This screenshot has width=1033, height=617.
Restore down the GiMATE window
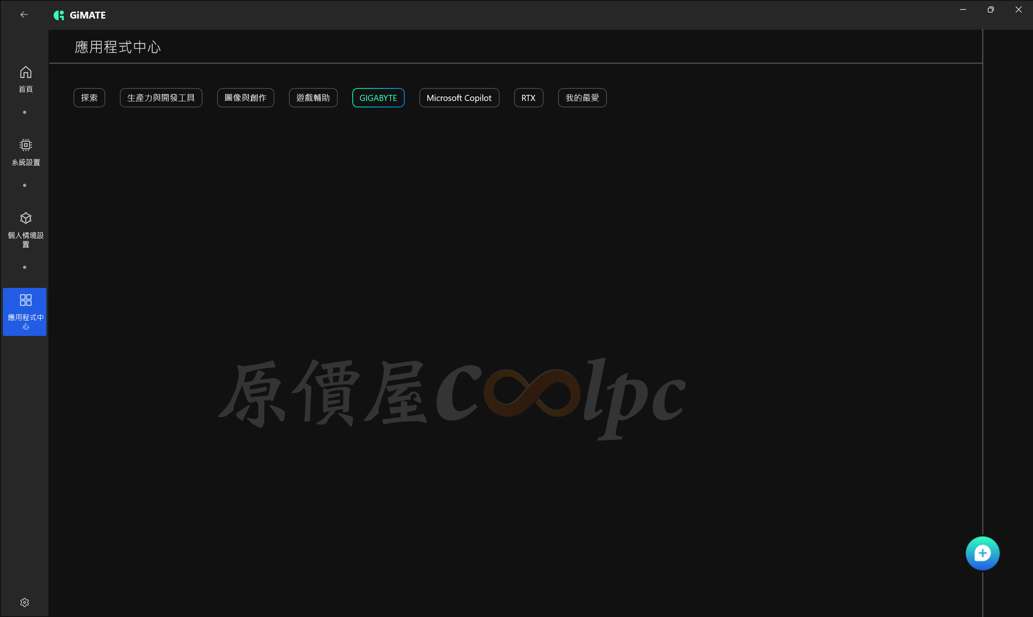(991, 10)
